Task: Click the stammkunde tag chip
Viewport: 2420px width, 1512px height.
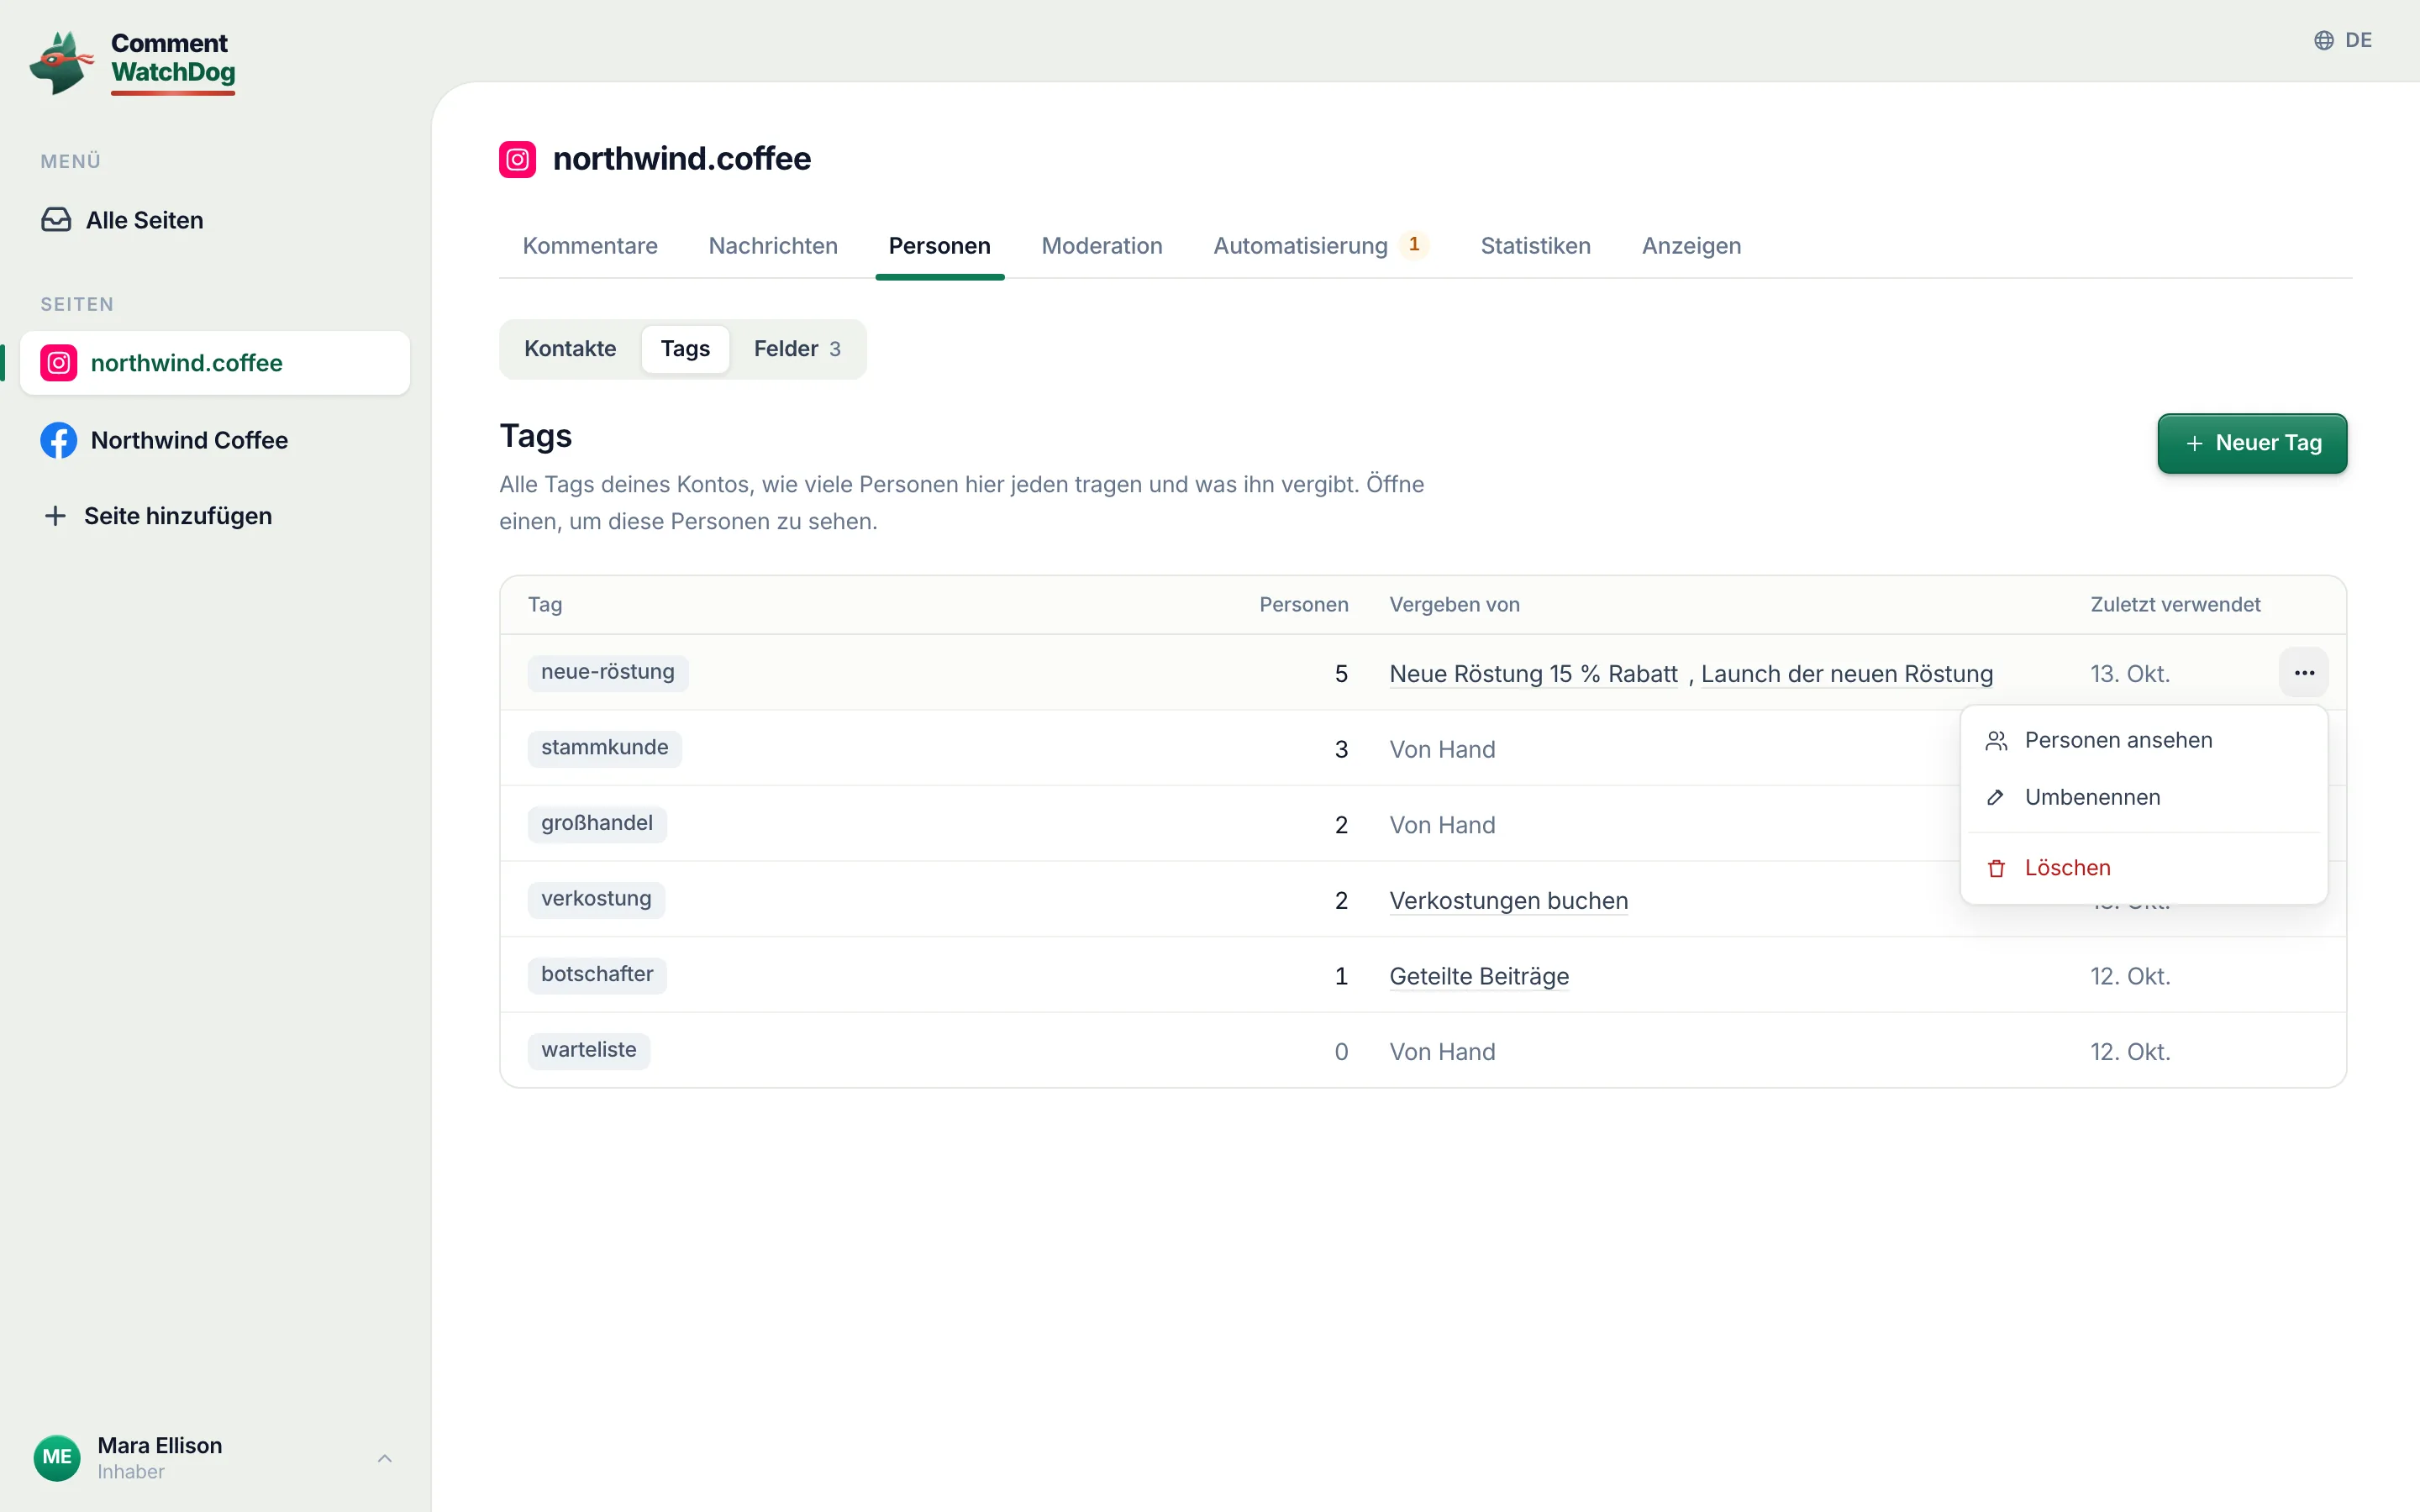Action: 605,748
